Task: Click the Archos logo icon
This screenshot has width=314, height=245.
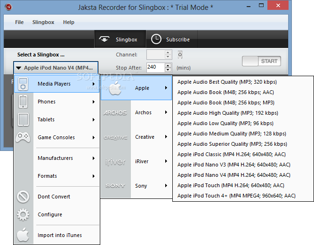Action: pyautogui.click(x=115, y=112)
